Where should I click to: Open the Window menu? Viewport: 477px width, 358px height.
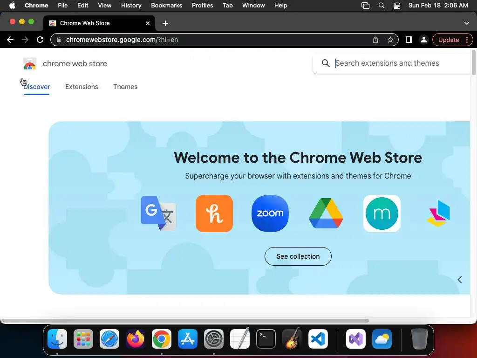point(253,6)
